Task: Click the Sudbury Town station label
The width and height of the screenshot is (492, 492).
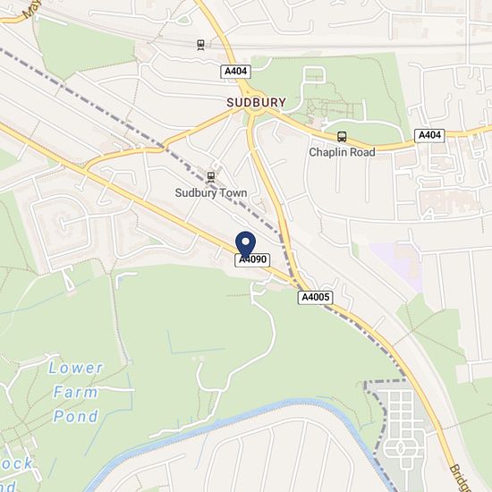Action: (211, 192)
